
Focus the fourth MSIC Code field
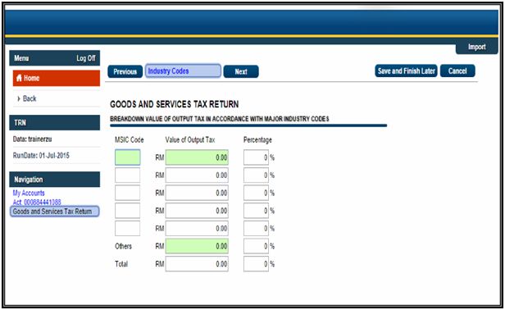coord(128,211)
